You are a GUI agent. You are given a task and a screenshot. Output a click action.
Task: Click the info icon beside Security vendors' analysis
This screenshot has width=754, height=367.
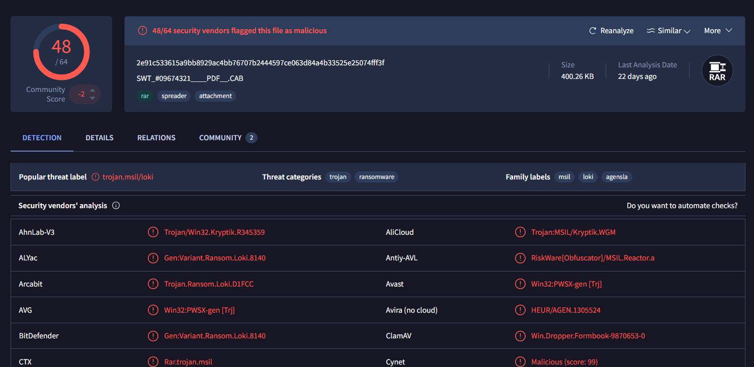[x=116, y=206]
